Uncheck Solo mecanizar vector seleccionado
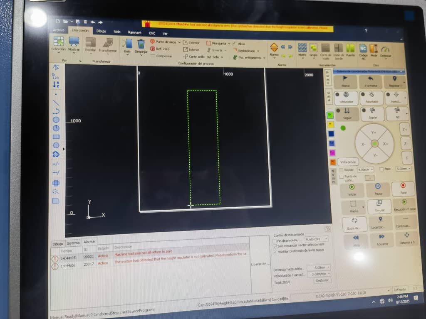Viewport: 426px width, 319px height. [x=275, y=246]
